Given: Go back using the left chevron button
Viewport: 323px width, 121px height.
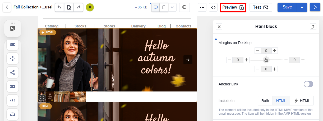Looking at the screenshot, I should tap(7, 7).
